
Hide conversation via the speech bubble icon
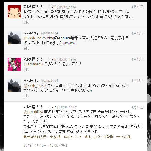[x=25, y=137]
